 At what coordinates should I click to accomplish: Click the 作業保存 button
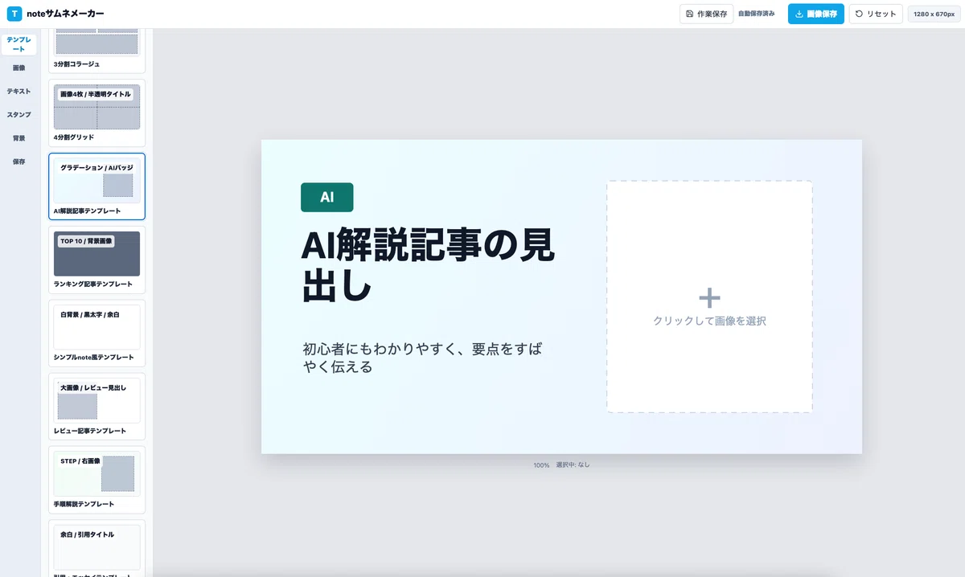click(707, 14)
